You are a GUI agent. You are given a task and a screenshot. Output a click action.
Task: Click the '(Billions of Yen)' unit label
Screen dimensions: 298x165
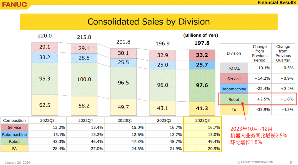pos(201,35)
